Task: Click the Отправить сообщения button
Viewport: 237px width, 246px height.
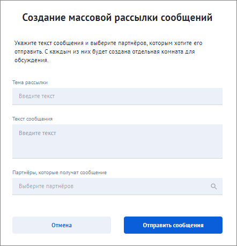Action: [173, 225]
